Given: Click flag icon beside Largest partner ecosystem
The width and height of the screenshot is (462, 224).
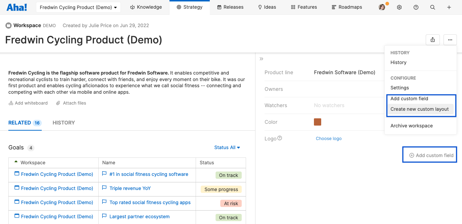Looking at the screenshot, I should tap(105, 216).
